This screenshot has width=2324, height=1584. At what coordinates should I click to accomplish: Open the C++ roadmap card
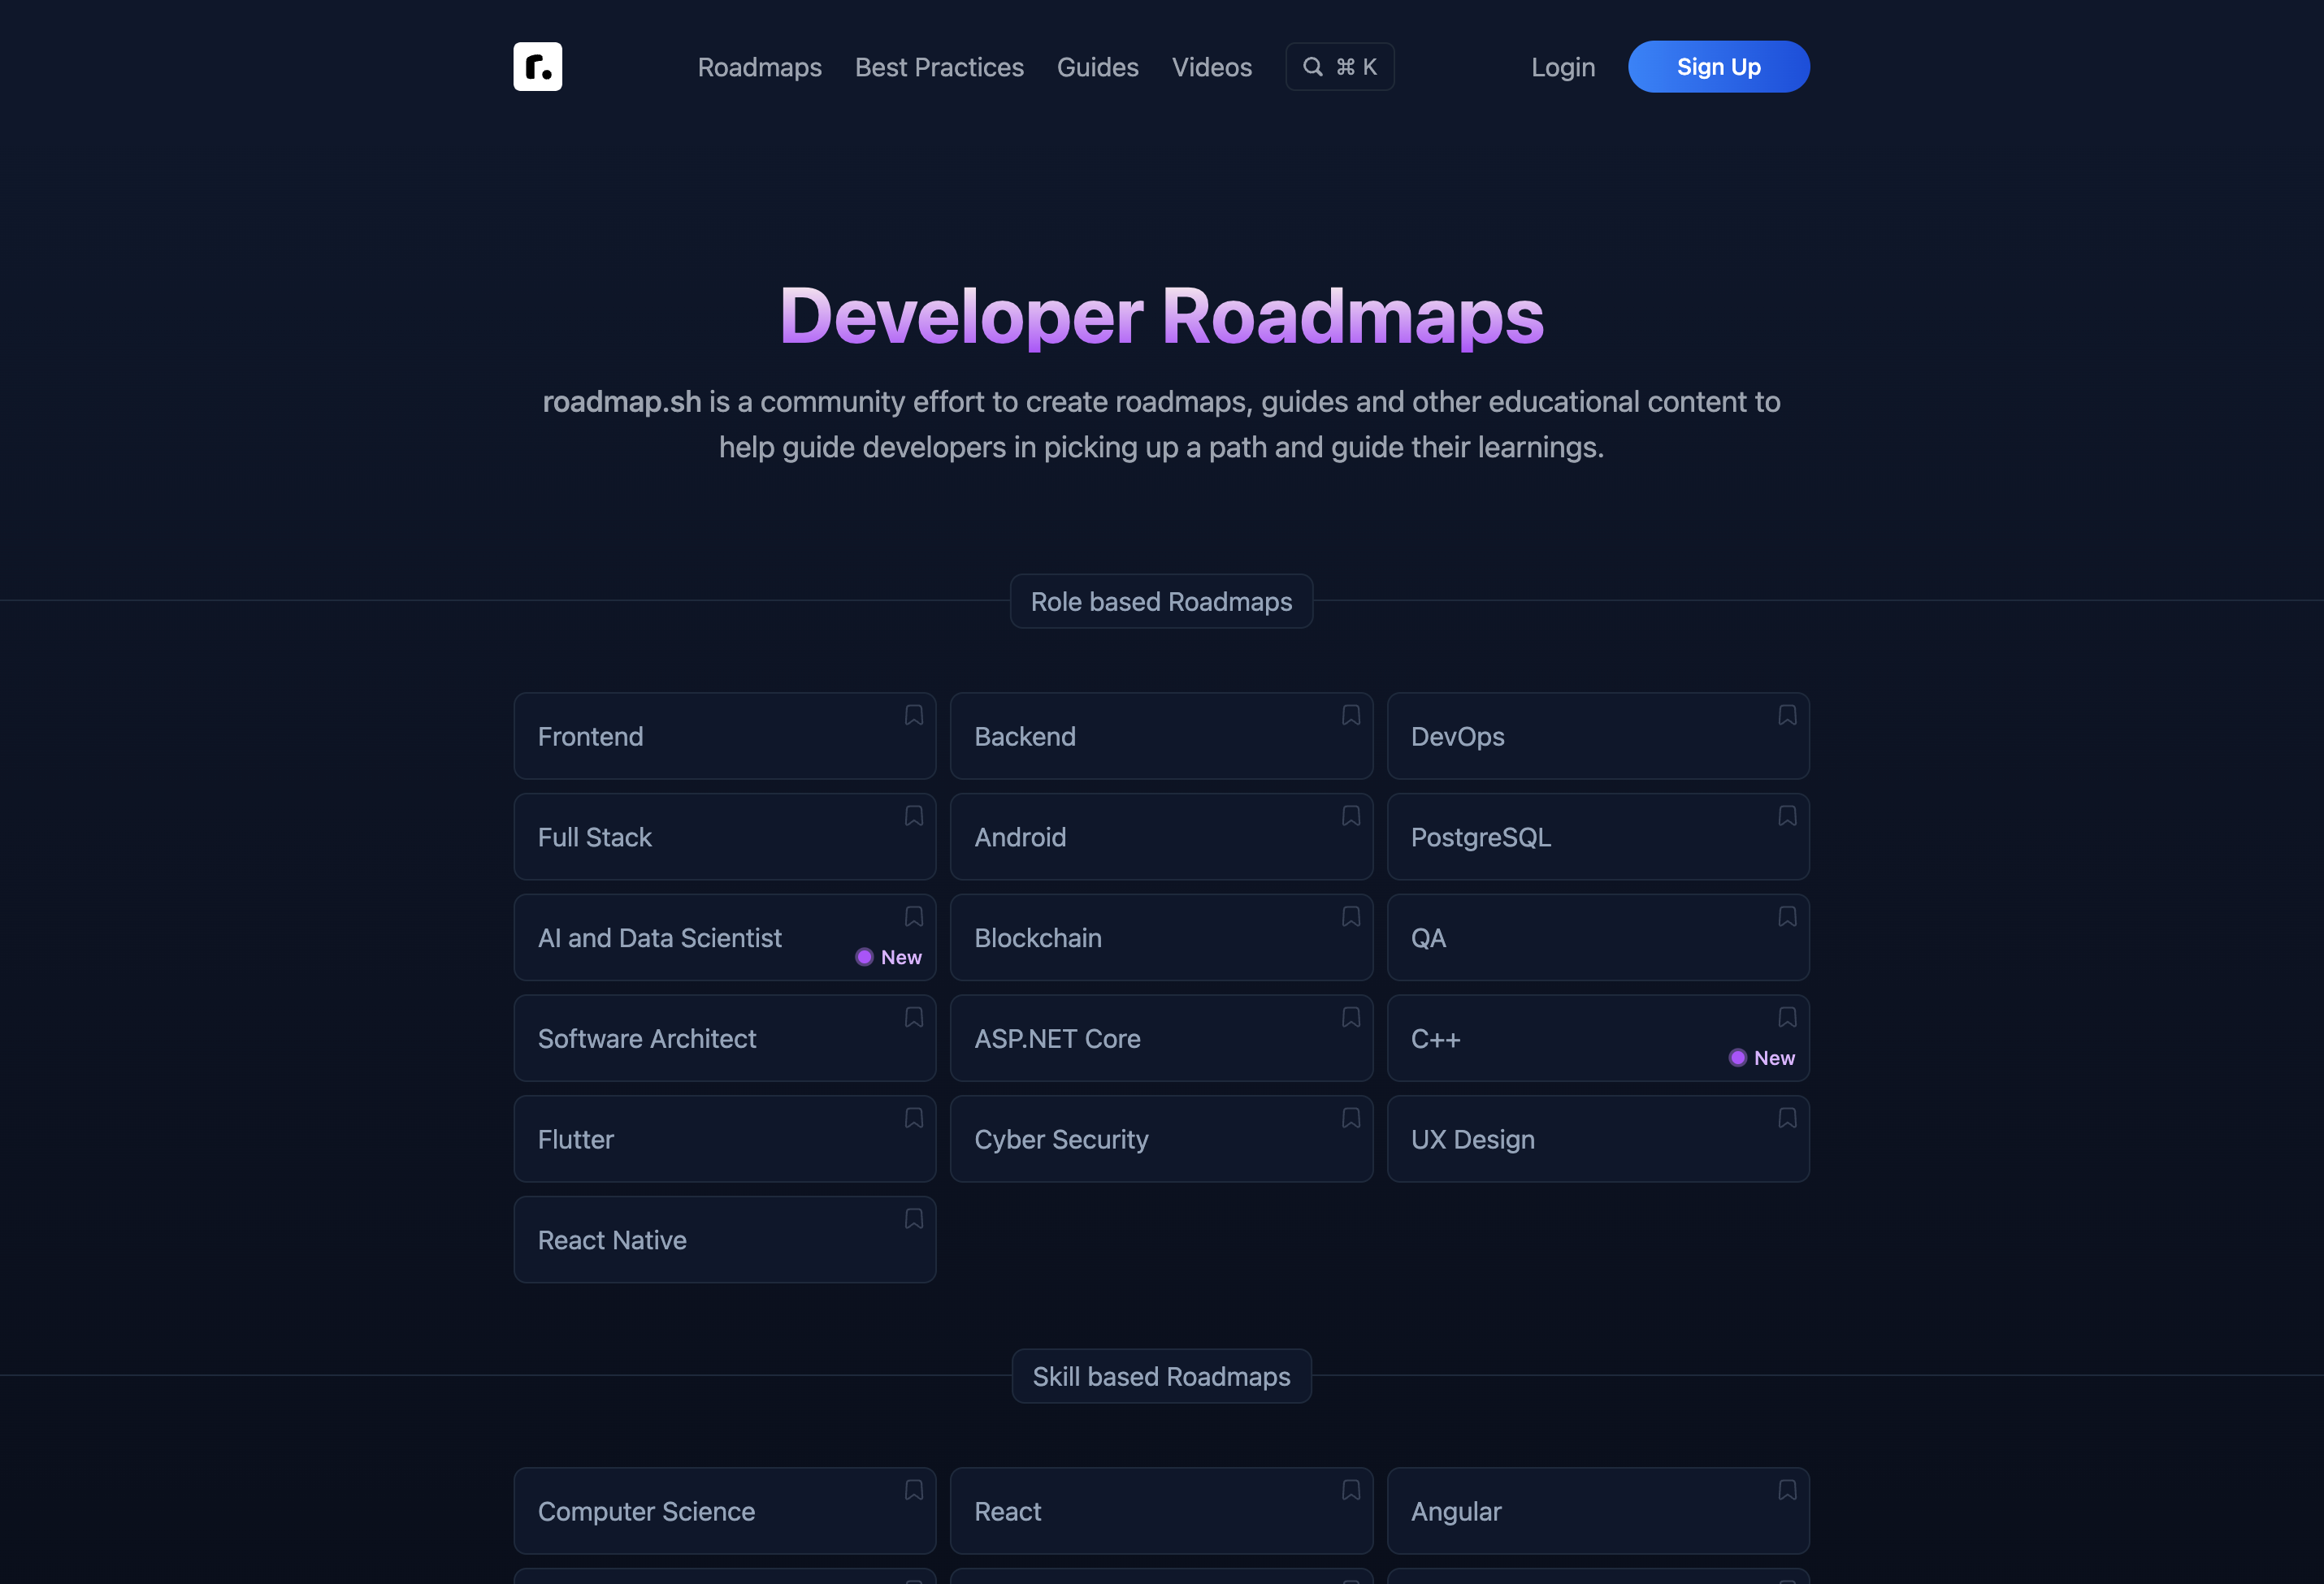(x=1598, y=1038)
